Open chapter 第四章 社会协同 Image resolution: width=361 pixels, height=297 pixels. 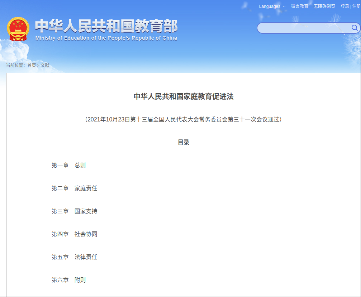73,234
